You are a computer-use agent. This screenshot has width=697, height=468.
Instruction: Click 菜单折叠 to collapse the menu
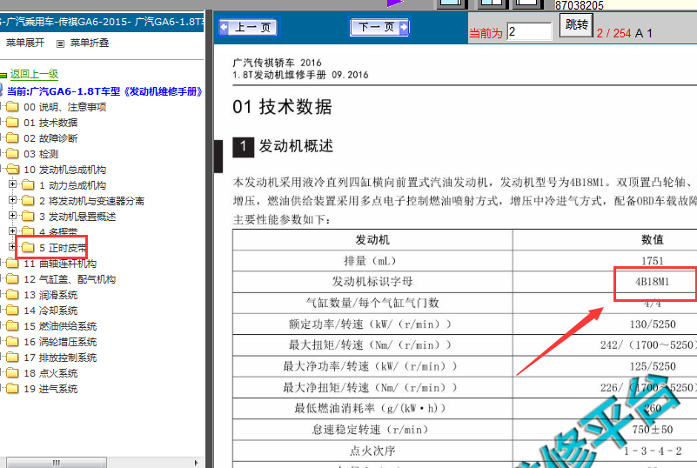tap(90, 43)
